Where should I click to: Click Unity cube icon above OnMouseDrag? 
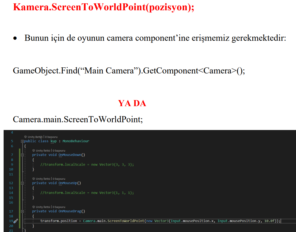point(34,207)
